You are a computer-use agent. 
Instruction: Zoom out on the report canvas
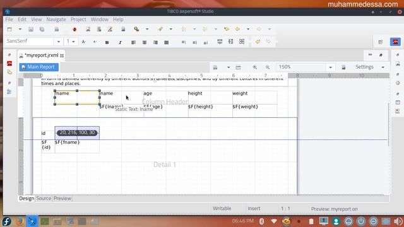pyautogui.click(x=268, y=67)
